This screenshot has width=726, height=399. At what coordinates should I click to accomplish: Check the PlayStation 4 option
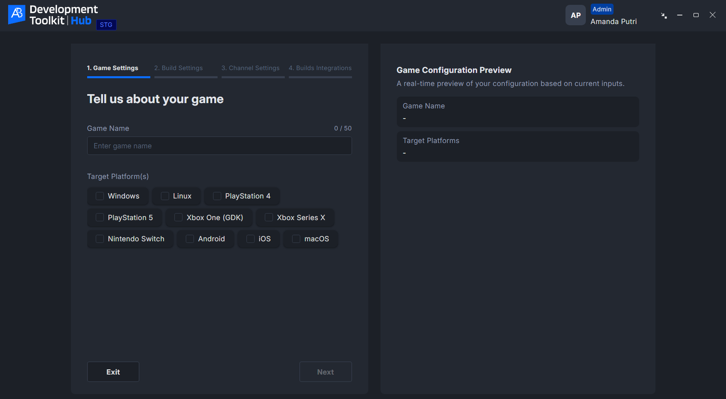coord(217,196)
